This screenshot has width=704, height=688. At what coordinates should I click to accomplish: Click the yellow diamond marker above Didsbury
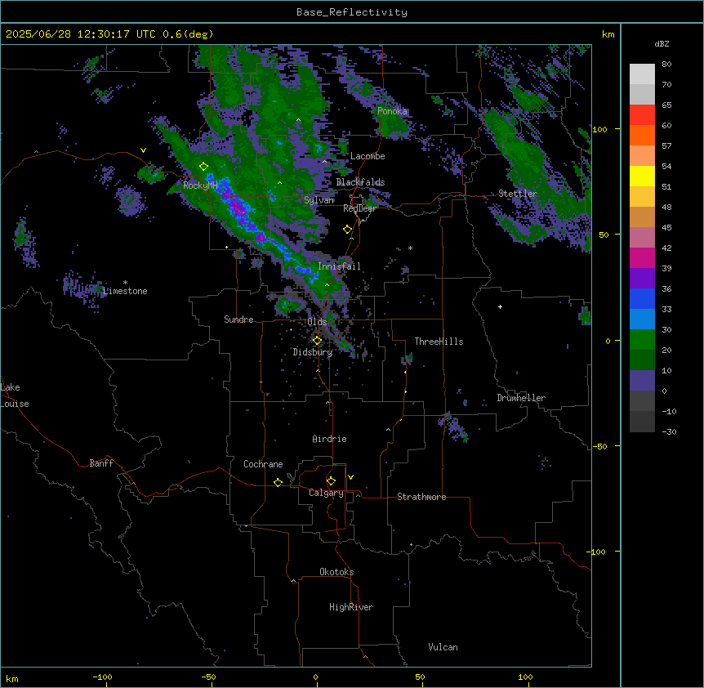click(317, 341)
